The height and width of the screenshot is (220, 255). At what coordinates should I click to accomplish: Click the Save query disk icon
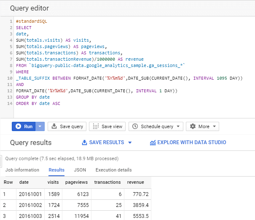tap(54, 126)
